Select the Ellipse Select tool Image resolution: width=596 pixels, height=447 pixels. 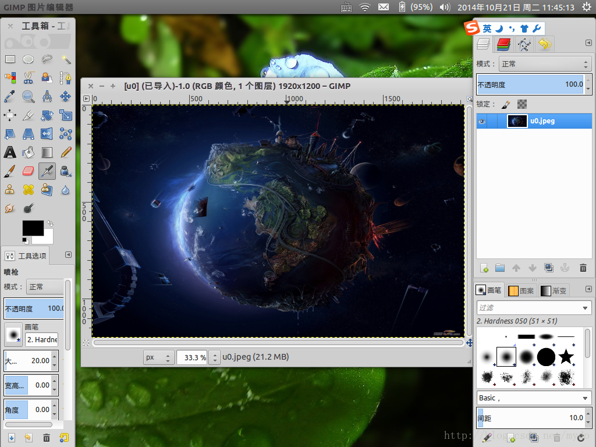pyautogui.click(x=28, y=59)
